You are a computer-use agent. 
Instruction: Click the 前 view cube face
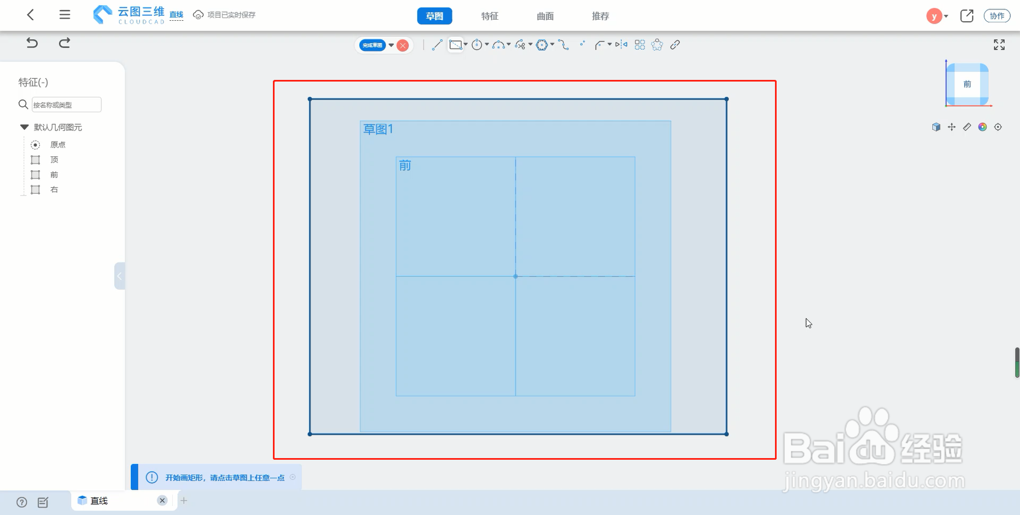pos(967,84)
